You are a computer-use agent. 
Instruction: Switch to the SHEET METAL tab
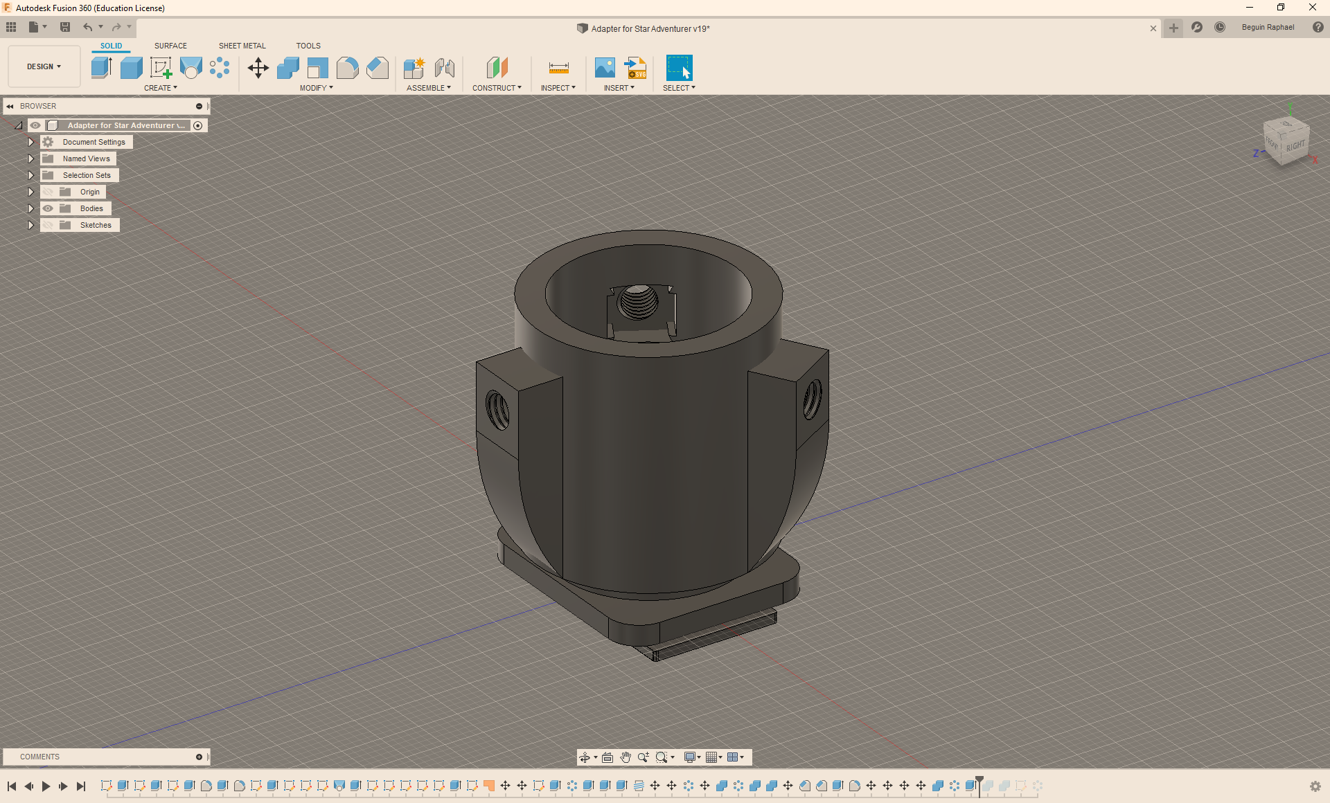(x=242, y=46)
